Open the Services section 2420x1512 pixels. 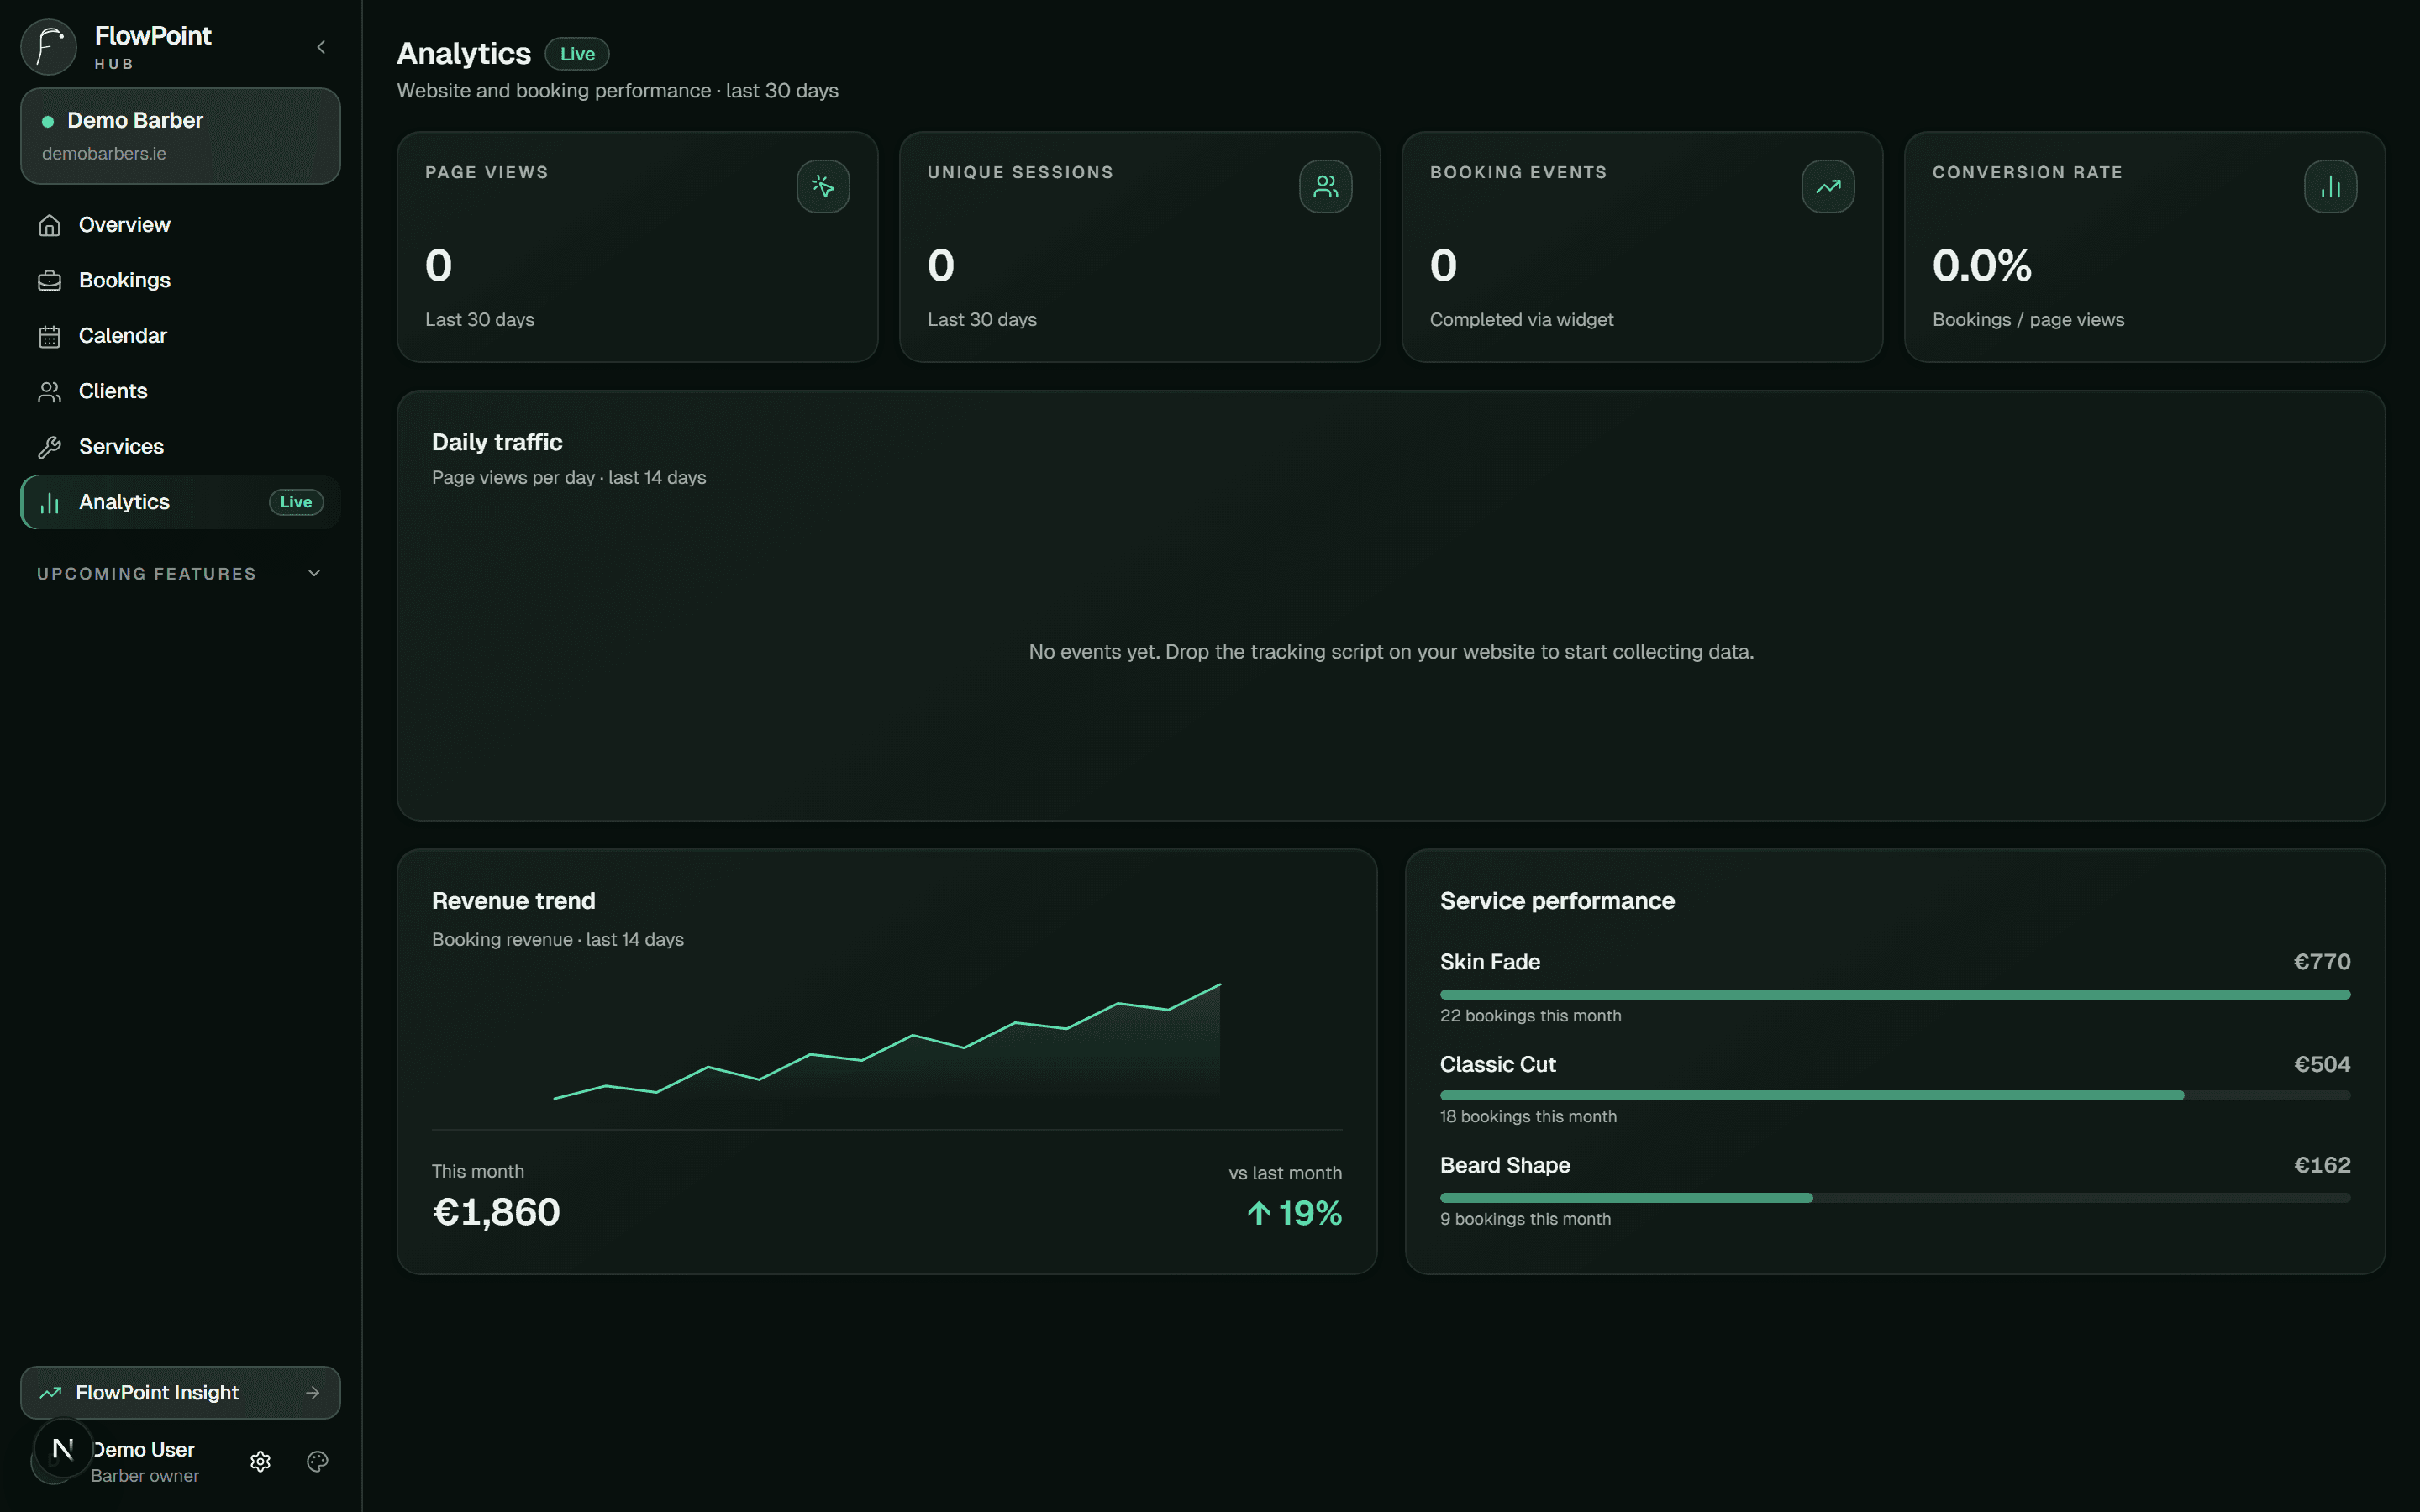(x=180, y=447)
